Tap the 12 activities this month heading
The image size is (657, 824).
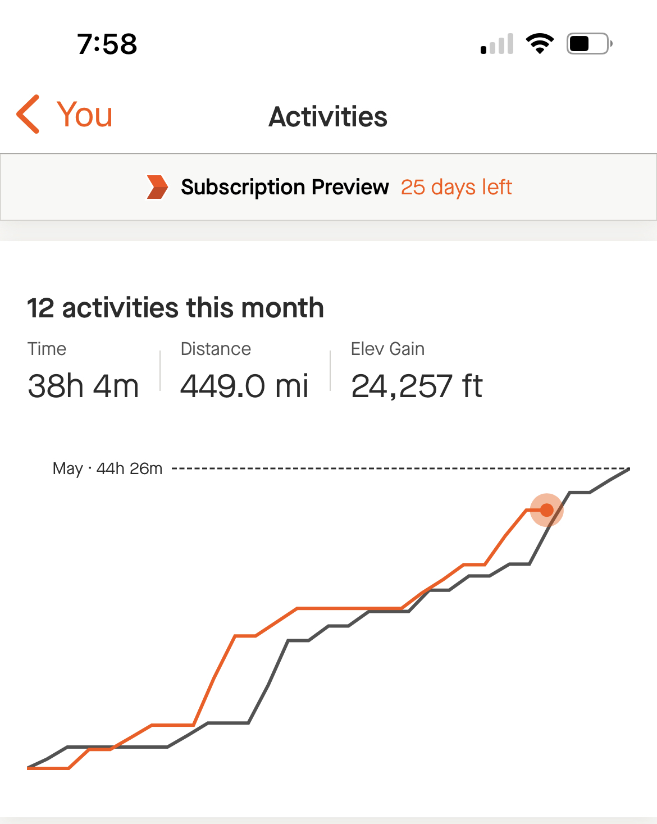pos(176,308)
